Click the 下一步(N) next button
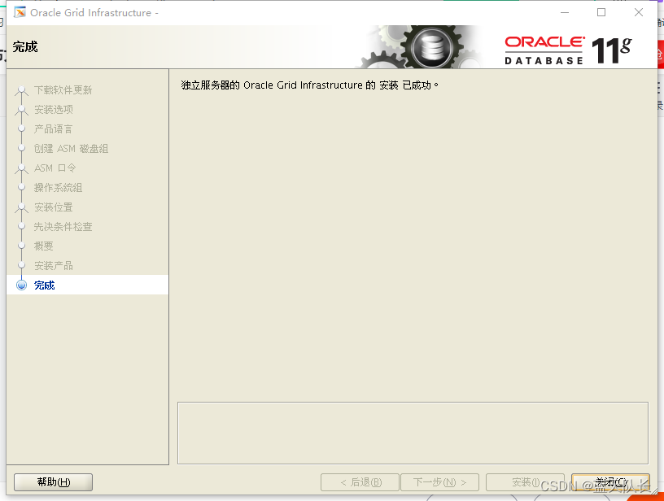 [x=439, y=482]
